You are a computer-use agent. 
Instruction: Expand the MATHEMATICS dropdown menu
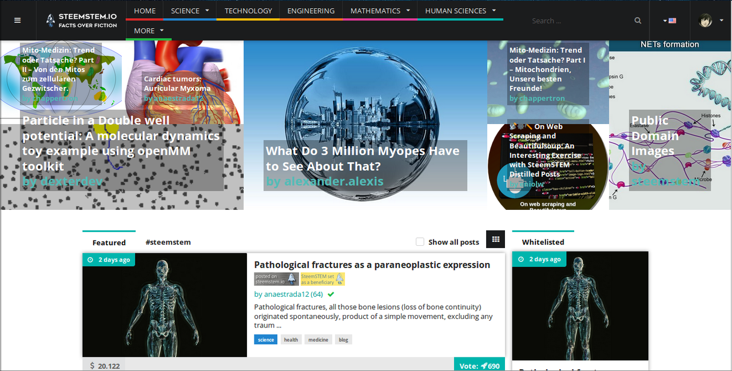pyautogui.click(x=380, y=11)
